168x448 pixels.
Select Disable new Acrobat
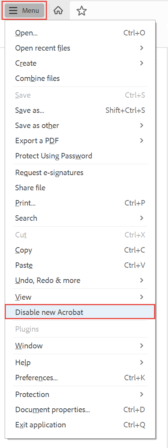point(80,312)
